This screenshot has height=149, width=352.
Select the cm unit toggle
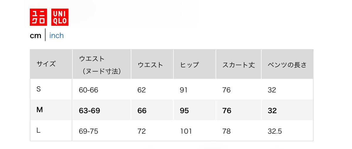tap(35, 36)
